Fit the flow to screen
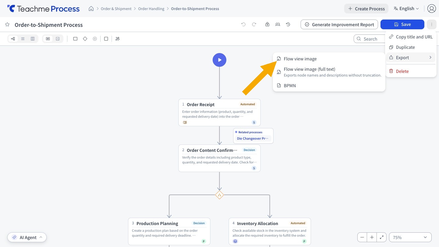439x247 pixels. tap(382, 237)
